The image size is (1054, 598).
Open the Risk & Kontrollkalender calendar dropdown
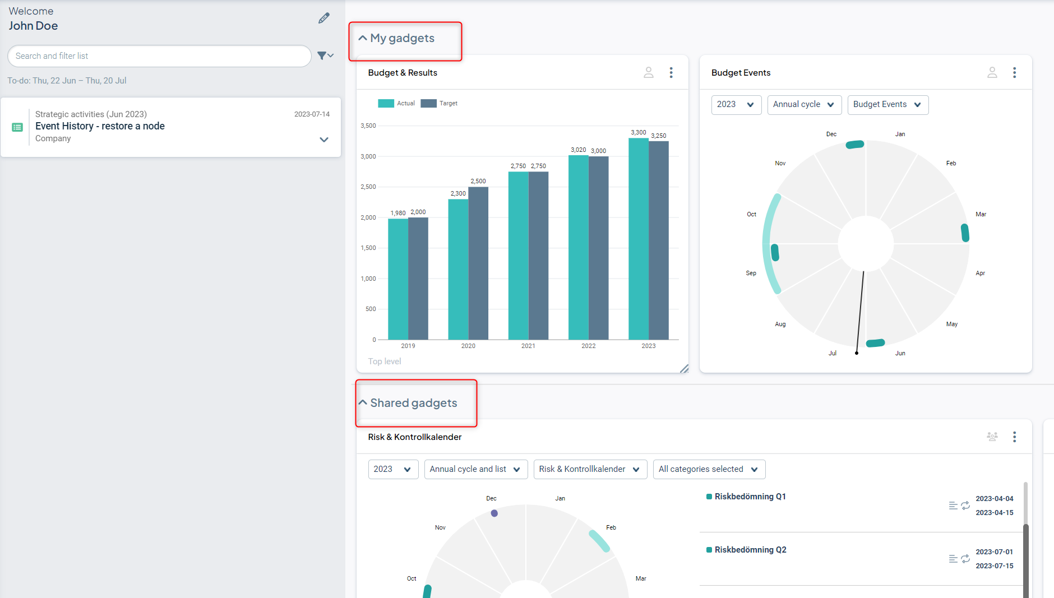(590, 469)
